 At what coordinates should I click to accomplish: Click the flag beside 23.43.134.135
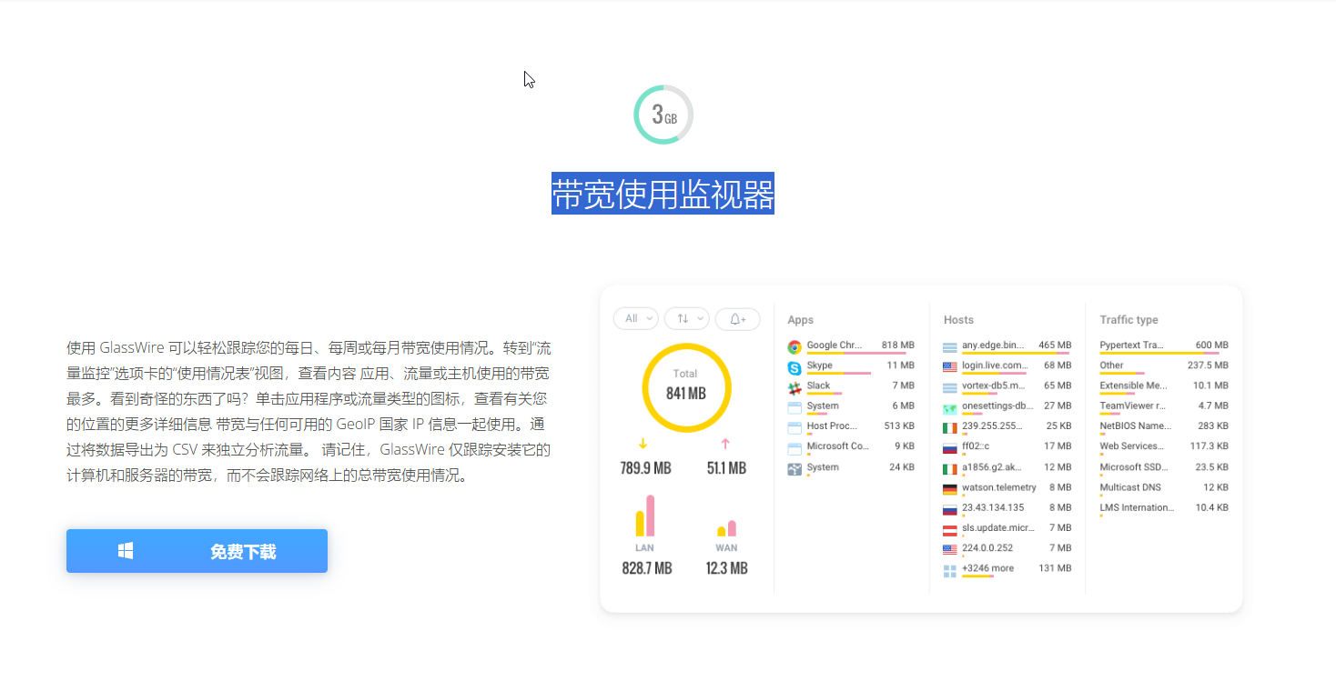(950, 509)
